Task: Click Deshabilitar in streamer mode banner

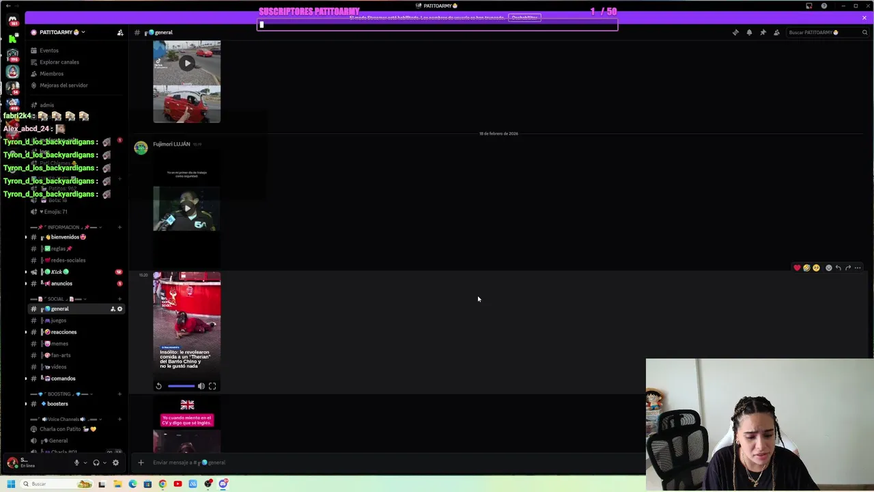Action: pos(524,18)
